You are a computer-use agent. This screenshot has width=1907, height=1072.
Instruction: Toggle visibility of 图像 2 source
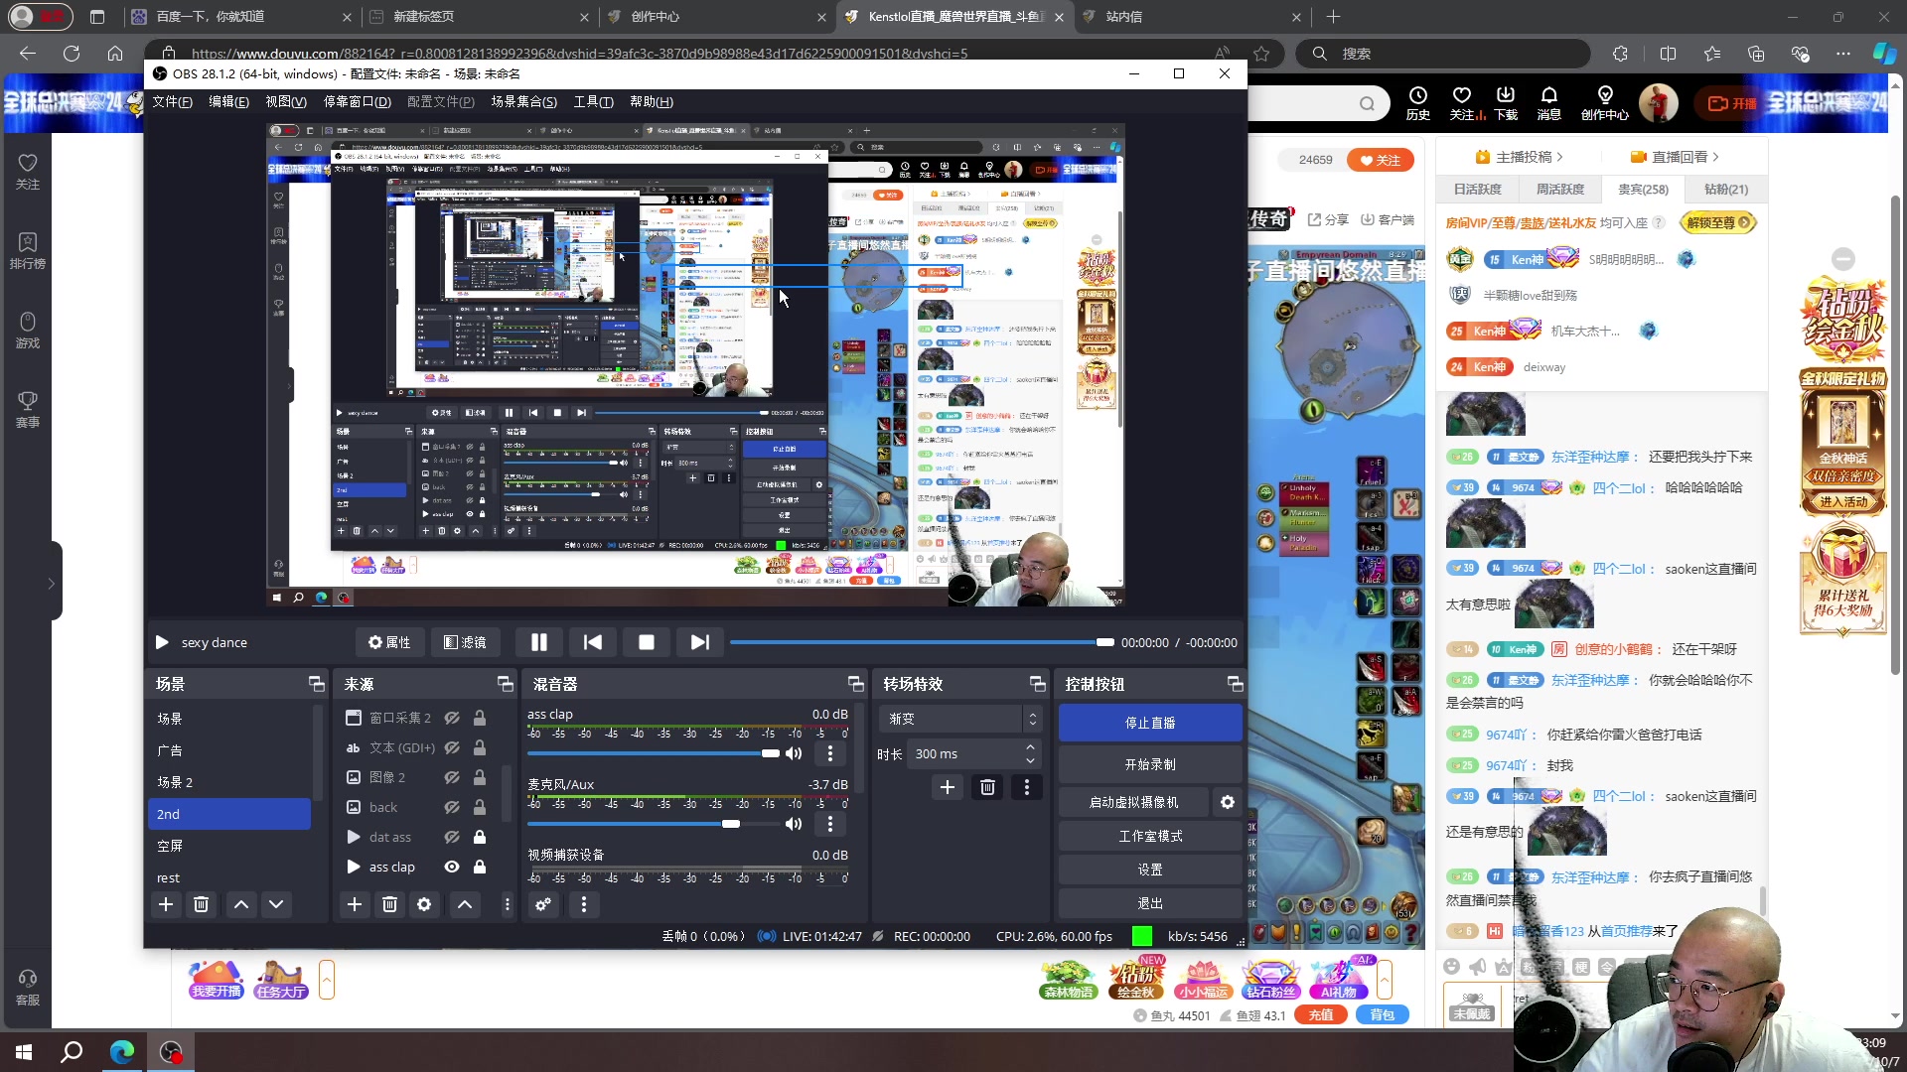(452, 777)
